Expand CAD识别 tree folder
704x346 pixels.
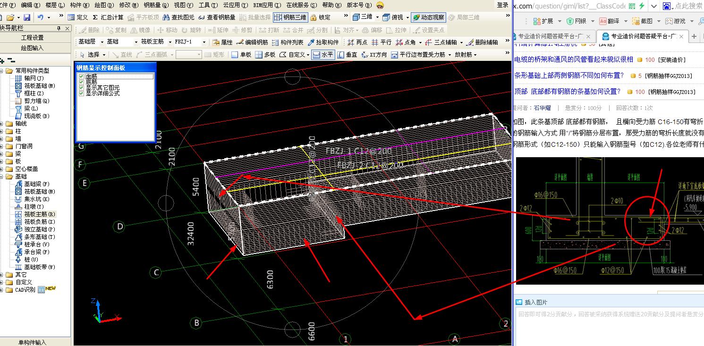(2, 290)
